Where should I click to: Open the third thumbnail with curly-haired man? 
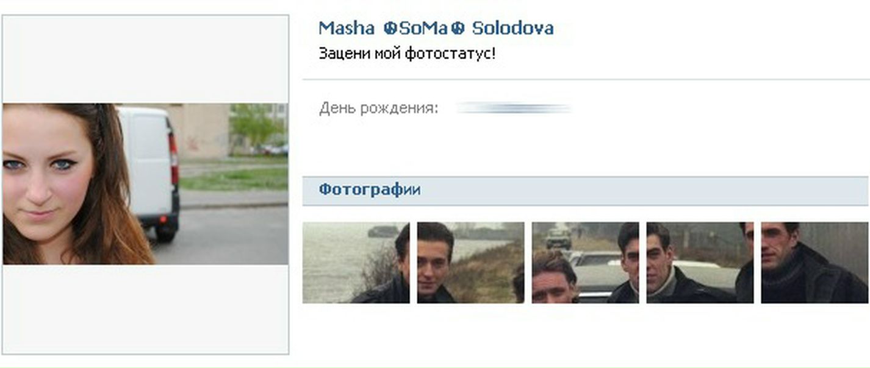pos(585,263)
